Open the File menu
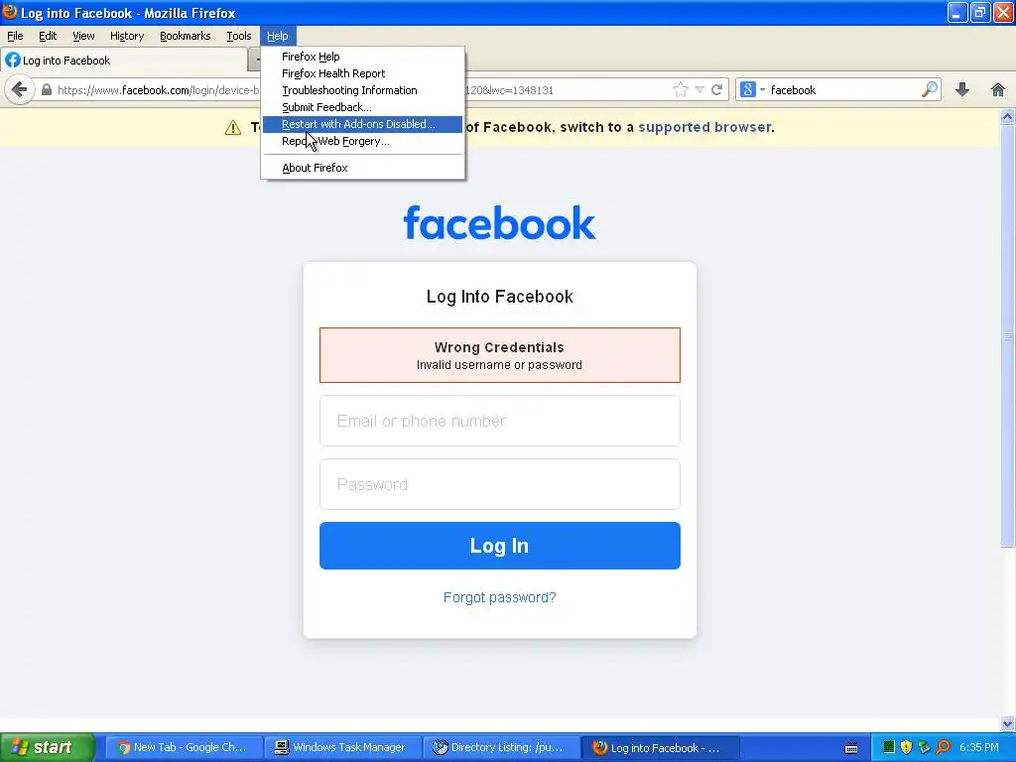 click(x=15, y=36)
